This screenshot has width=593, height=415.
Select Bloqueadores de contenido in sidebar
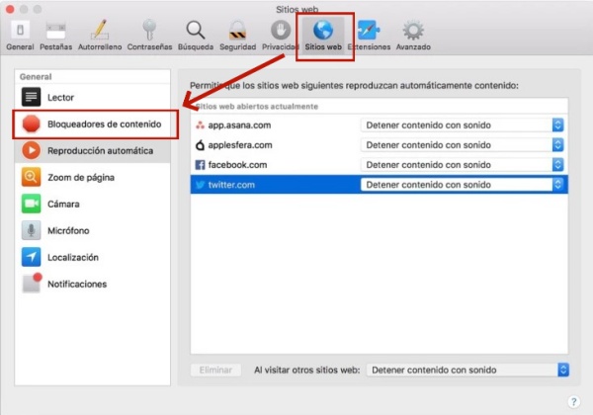pyautogui.click(x=92, y=124)
